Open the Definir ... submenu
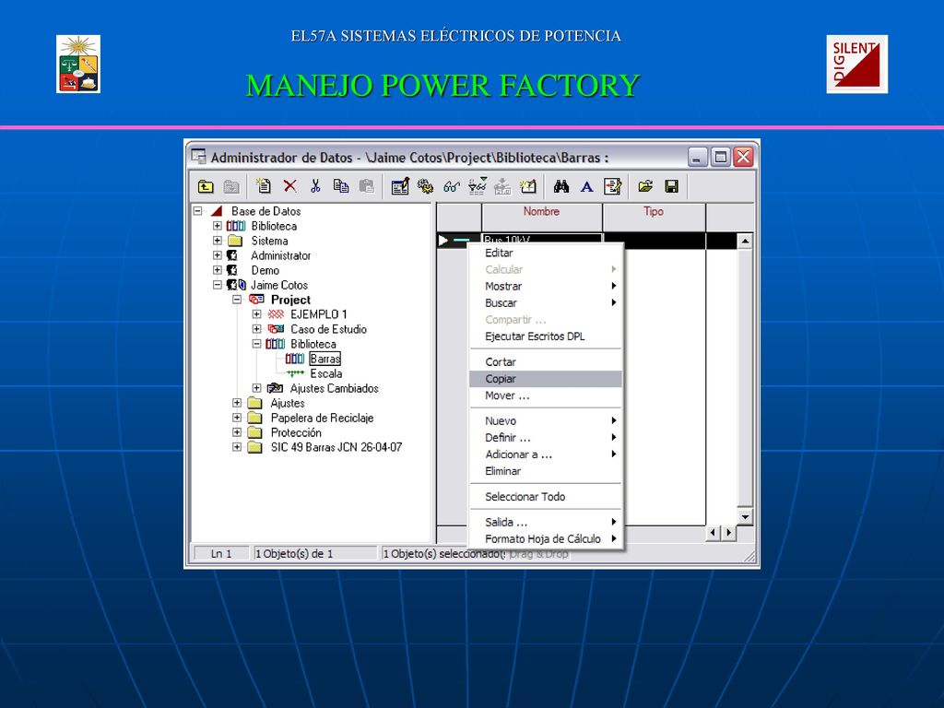 [x=546, y=438]
